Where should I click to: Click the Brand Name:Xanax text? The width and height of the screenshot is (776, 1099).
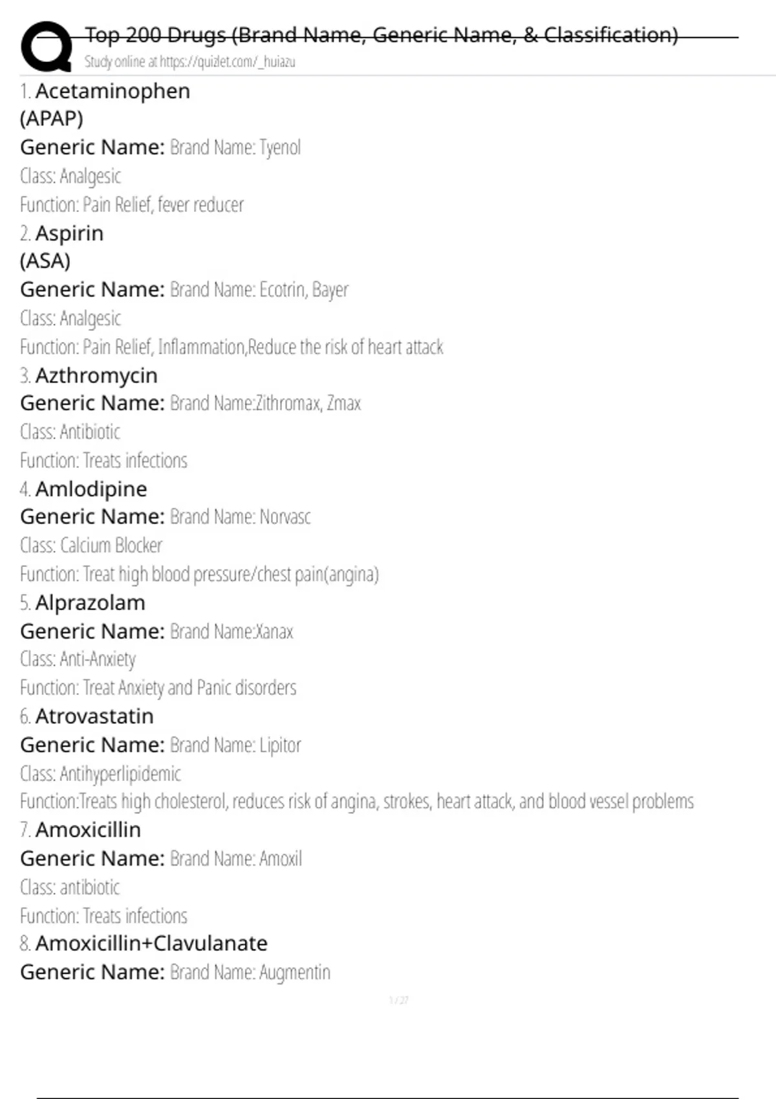(232, 632)
